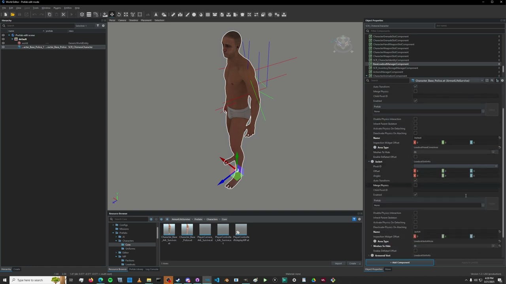Select the Cut scissors icon in toolbar
The width and height of the screenshot is (506, 284).
tap(63, 15)
